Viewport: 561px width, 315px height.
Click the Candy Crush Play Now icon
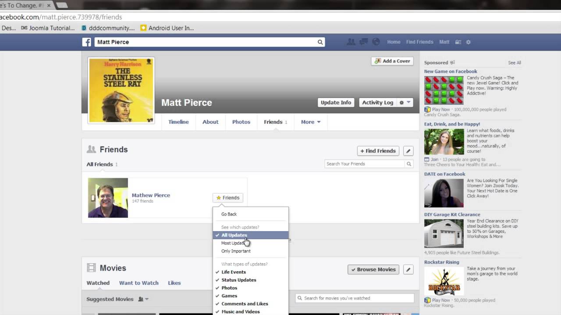pyautogui.click(x=427, y=109)
